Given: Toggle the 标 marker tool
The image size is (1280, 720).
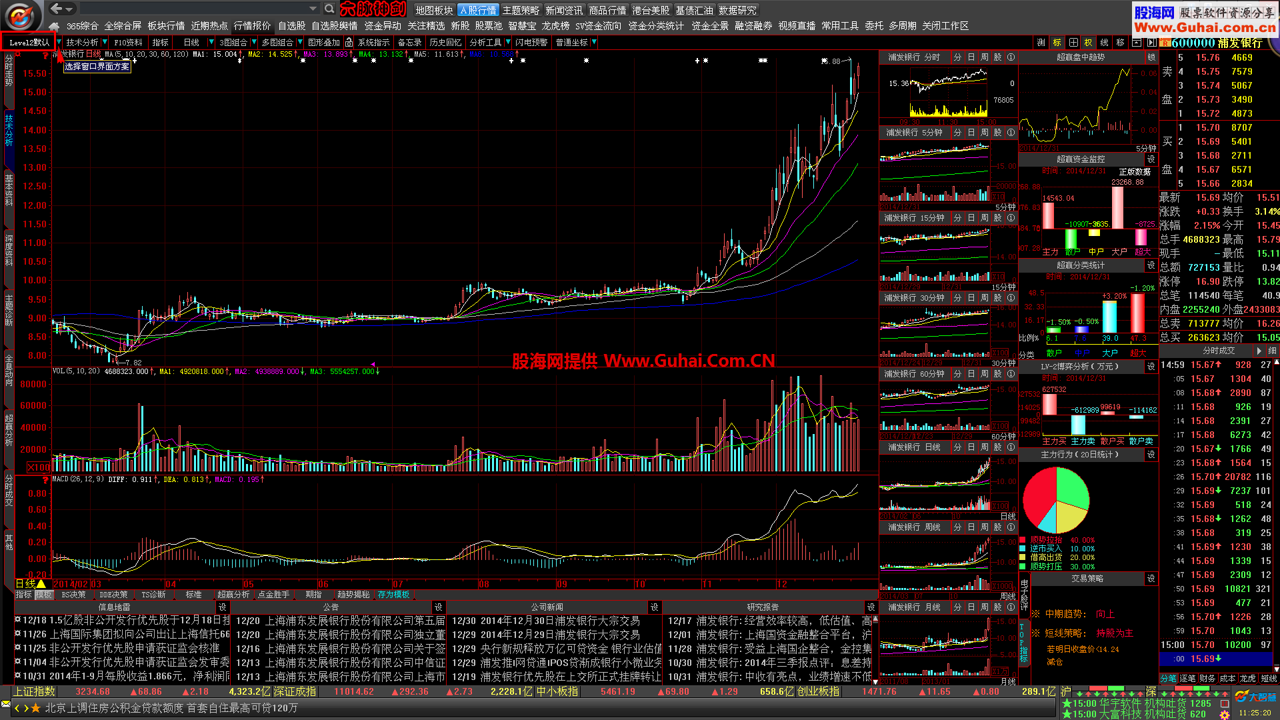Looking at the screenshot, I should (x=1057, y=42).
